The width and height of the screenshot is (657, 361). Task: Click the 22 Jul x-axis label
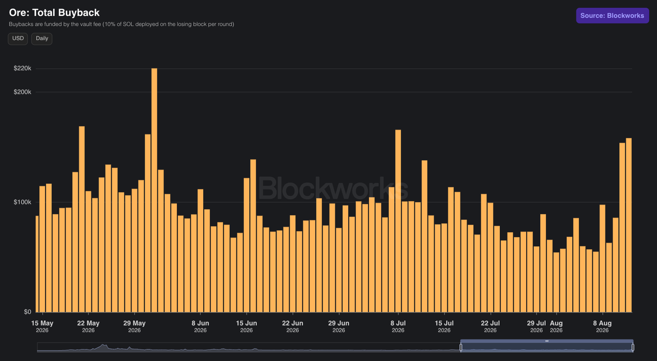491,326
